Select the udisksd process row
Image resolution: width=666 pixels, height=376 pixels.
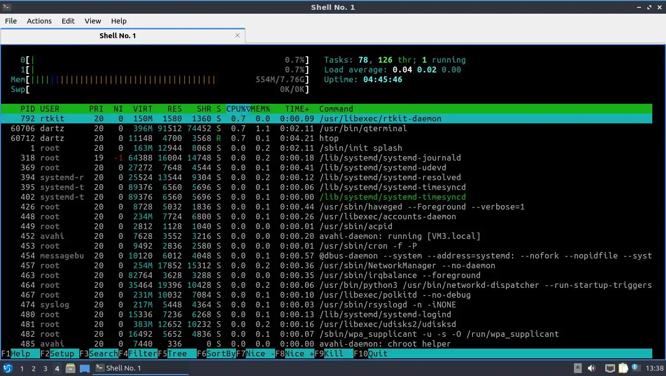(x=327, y=324)
